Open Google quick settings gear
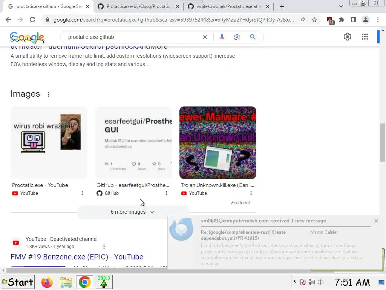 347,37
